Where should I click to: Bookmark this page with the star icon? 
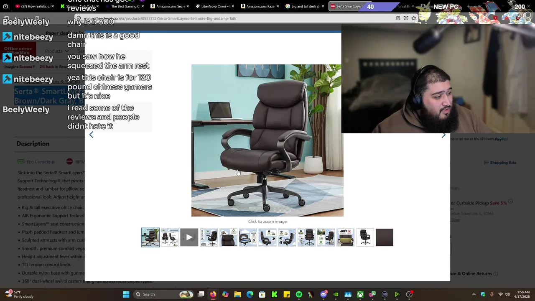click(414, 18)
